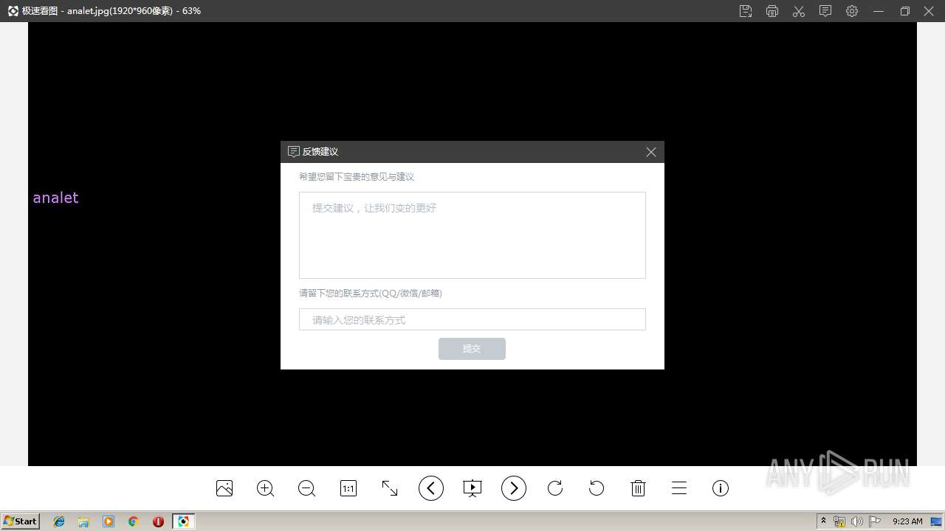Image resolution: width=945 pixels, height=531 pixels.
Task: Click the save image icon in title bar
Action: tap(746, 11)
